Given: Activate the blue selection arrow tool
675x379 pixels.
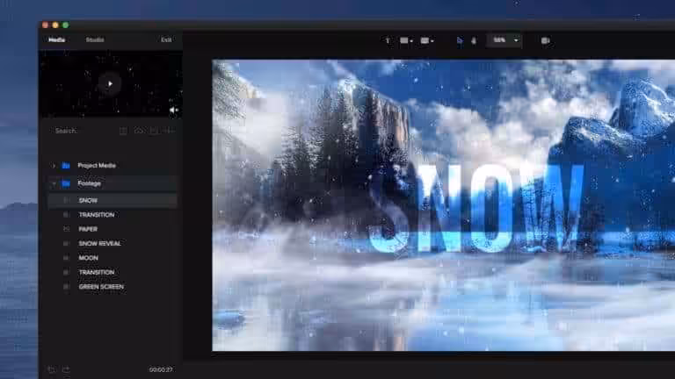Looking at the screenshot, I should click(459, 40).
